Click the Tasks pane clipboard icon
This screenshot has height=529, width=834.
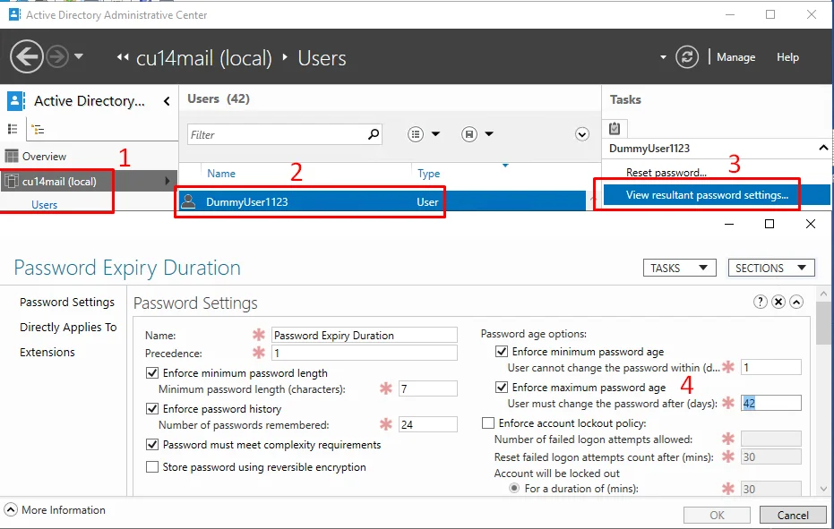[x=615, y=128]
